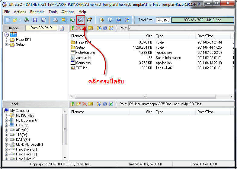Create new folder in Local pane toolbar

tap(78, 104)
